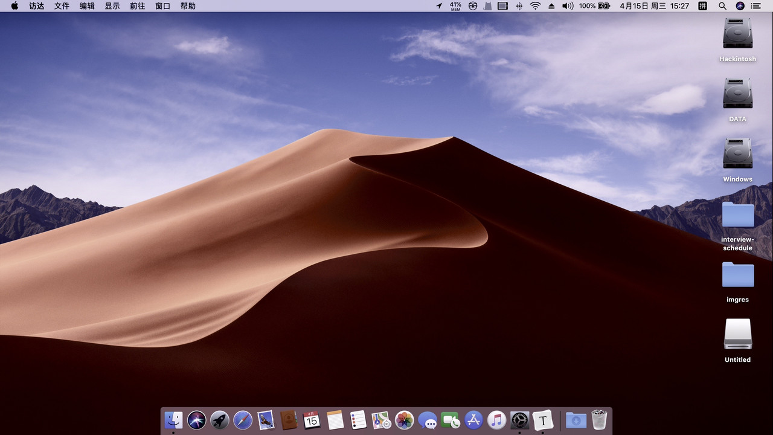Open the volume control in menu bar

pyautogui.click(x=568, y=6)
